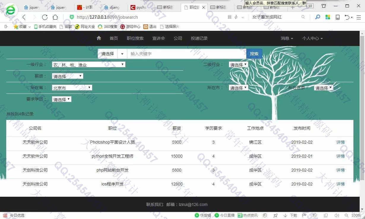Open 详情 for ios程序开发
The image size is (365, 219).
pos(340,184)
